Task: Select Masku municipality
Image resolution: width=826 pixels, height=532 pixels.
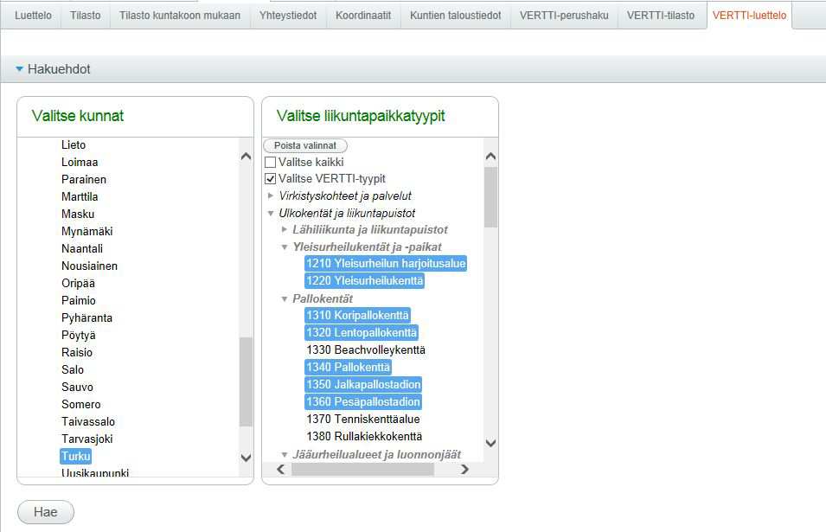Action: pos(78,215)
